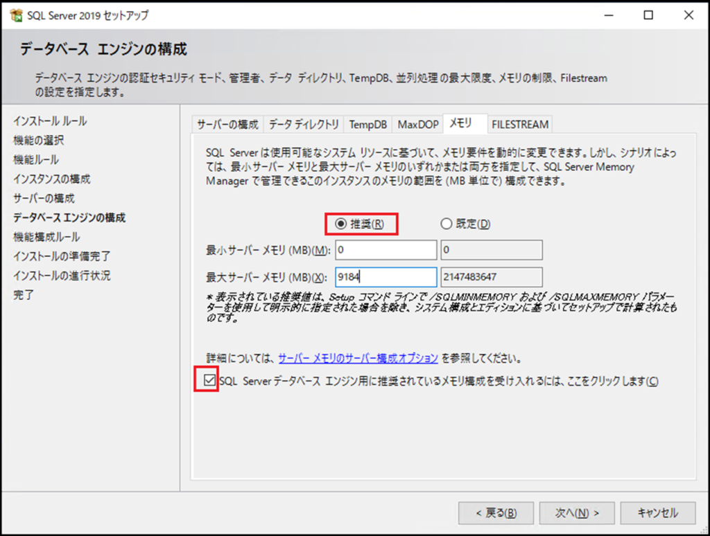Click インストールの準備完了 in the step list
Viewport: 710px width, 536px height.
(62, 256)
